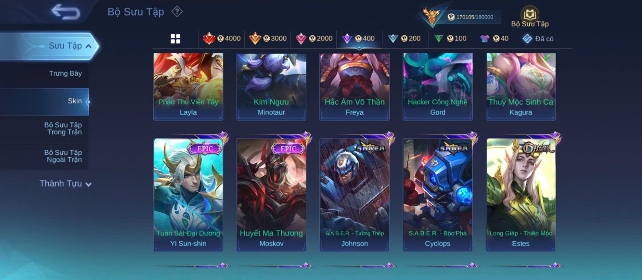Viewport: 642px width, 280px height.
Task: Filter skins by 40 point shirt tier
Action: [x=494, y=39]
